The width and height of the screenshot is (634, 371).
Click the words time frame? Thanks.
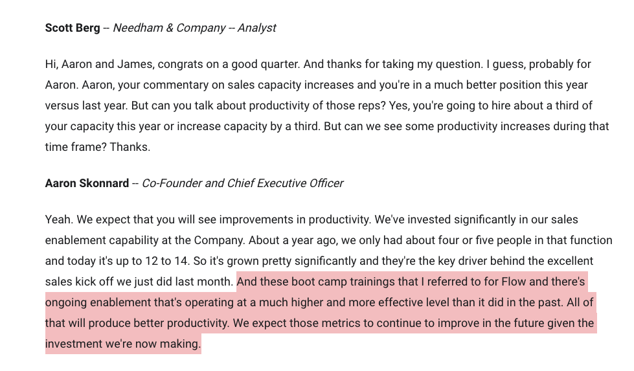pyautogui.click(x=97, y=147)
